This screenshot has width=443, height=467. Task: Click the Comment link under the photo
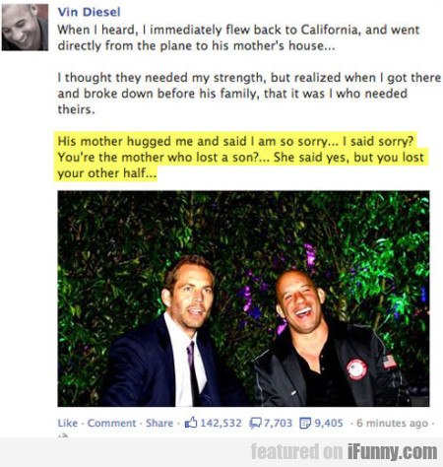tap(111, 423)
